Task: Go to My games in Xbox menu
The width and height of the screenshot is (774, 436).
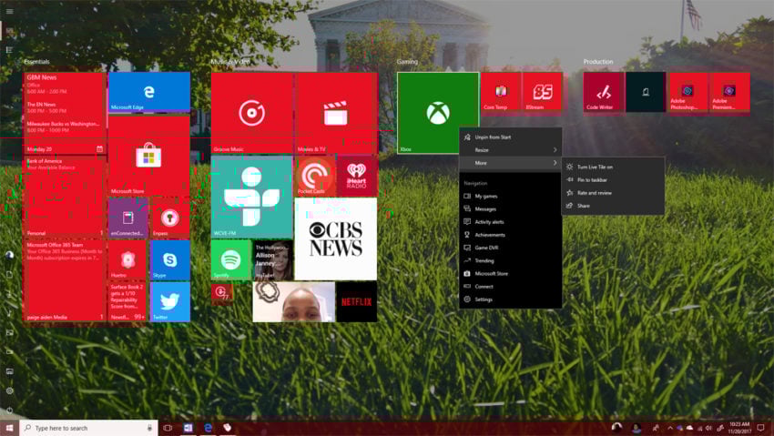Action: 511,197
